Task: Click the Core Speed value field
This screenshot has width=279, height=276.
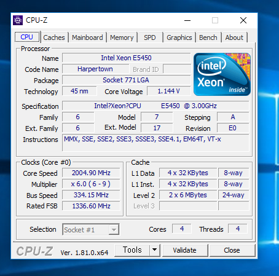Action: click(91, 173)
